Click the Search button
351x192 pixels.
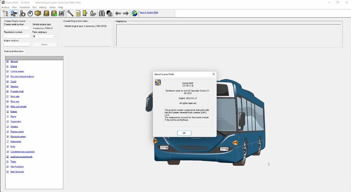(44, 44)
